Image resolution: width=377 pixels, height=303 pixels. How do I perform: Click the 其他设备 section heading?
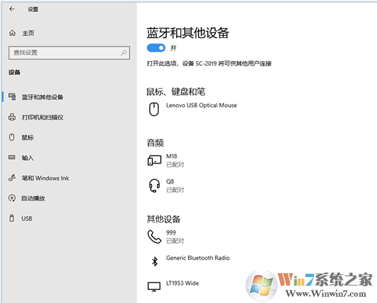tap(164, 219)
